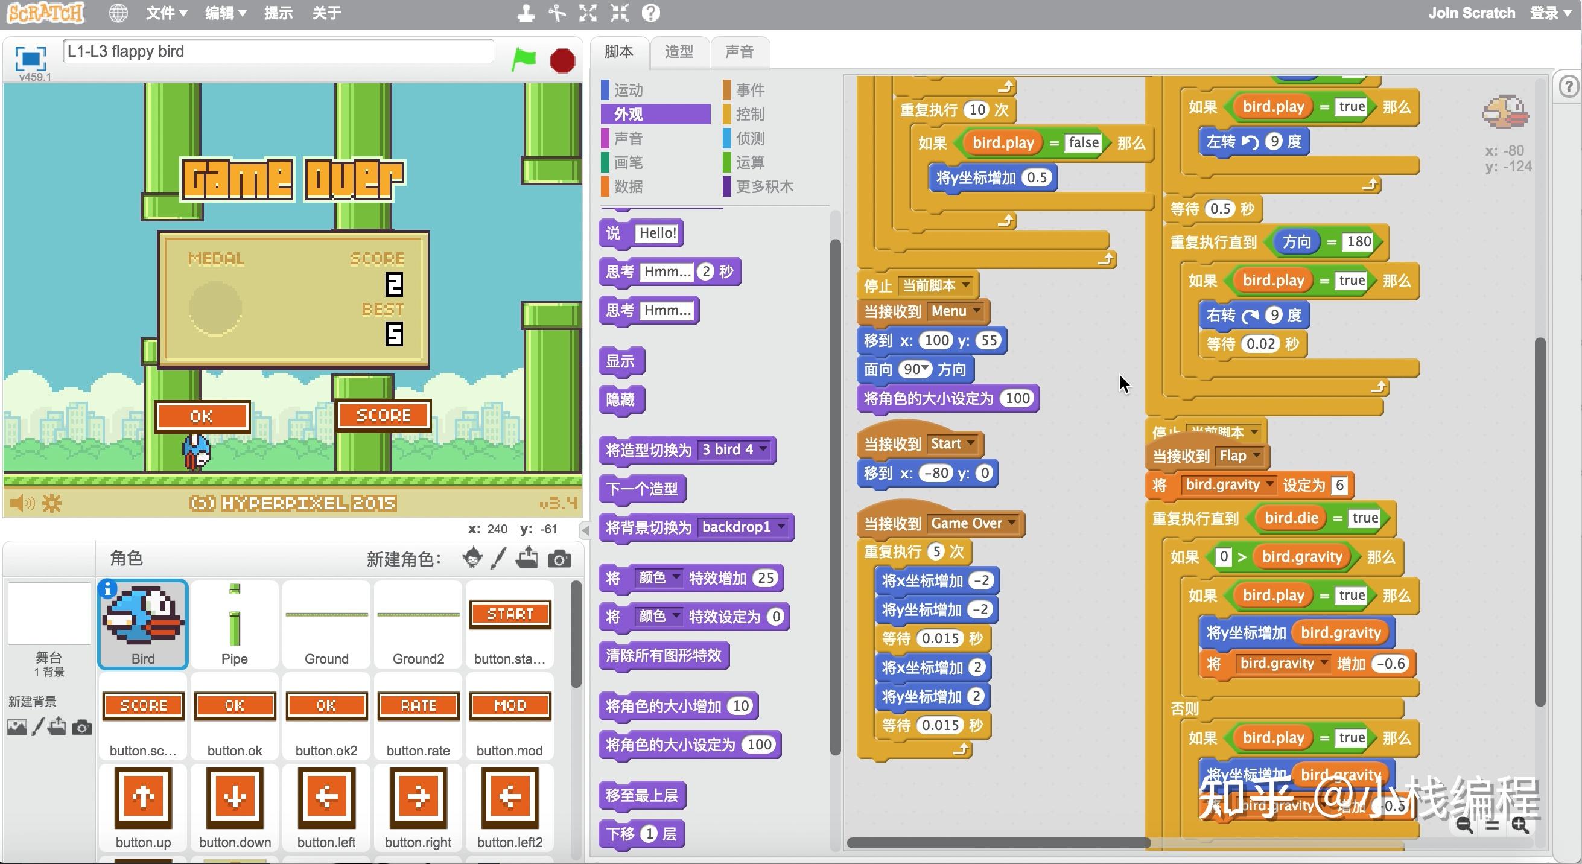Click scripts area horizontal scrollbar

(998, 843)
